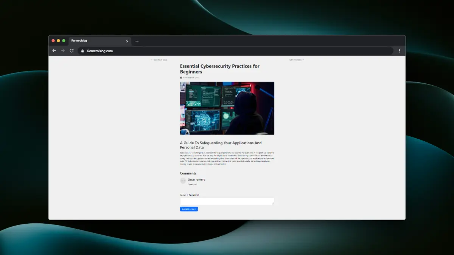This screenshot has width=454, height=255.
Task: Click the post title Essential Cybersecurity Practices
Action: click(220, 69)
